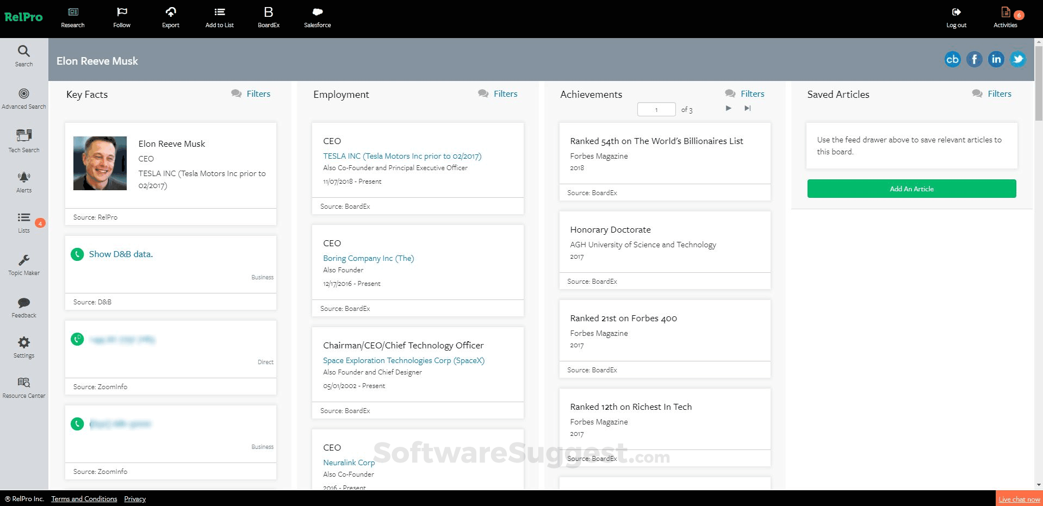Image resolution: width=1043 pixels, height=506 pixels.
Task: Open the Crunchbase profile icon
Action: pyautogui.click(x=952, y=59)
